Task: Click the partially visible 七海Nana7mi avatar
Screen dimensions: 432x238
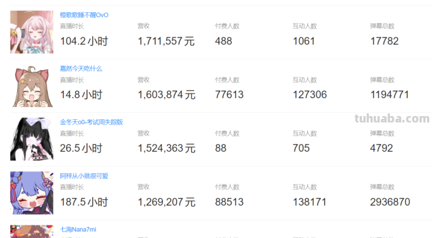Action: tap(32, 232)
